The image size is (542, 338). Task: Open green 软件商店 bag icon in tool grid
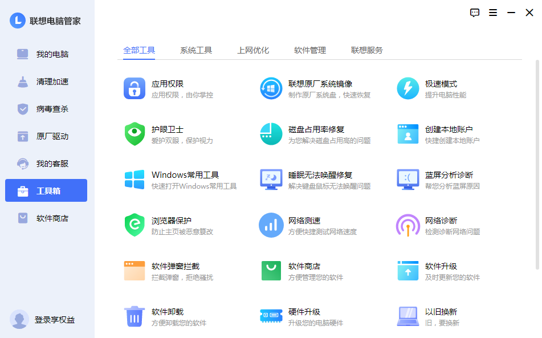[x=271, y=271]
